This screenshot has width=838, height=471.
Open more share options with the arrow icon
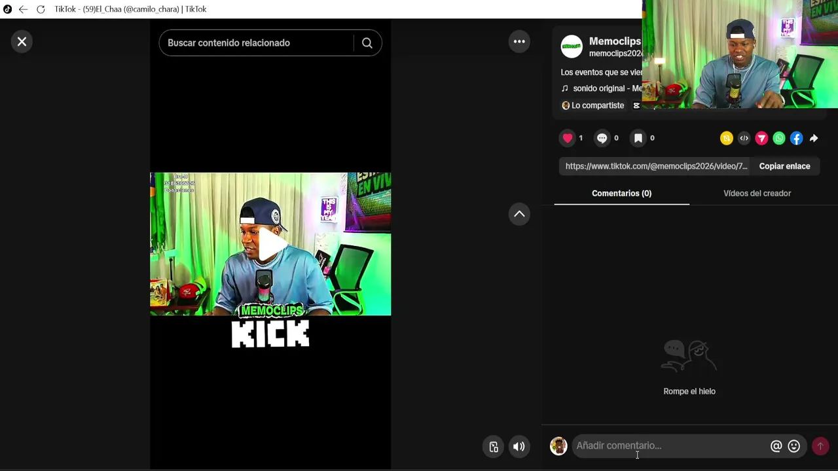pyautogui.click(x=814, y=138)
